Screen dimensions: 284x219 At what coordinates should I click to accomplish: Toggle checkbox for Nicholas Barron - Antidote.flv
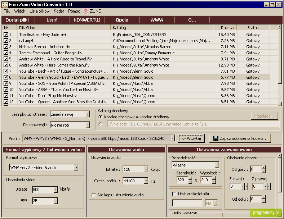pyautogui.click(x=6, y=47)
